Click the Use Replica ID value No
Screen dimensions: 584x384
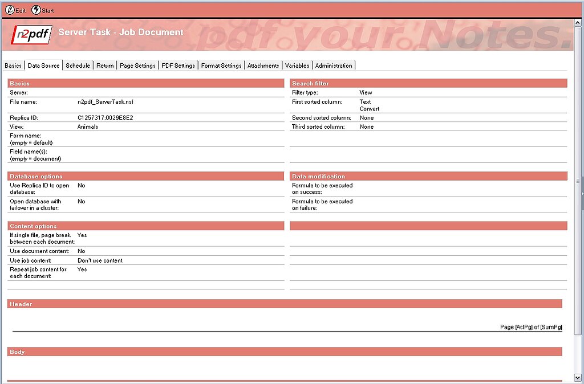pyautogui.click(x=81, y=185)
